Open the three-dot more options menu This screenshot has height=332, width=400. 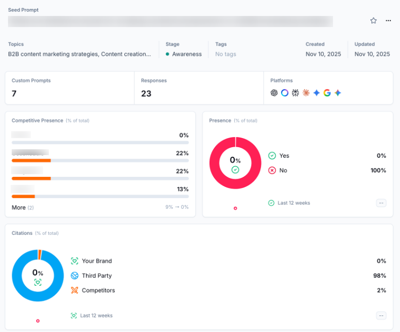(388, 21)
